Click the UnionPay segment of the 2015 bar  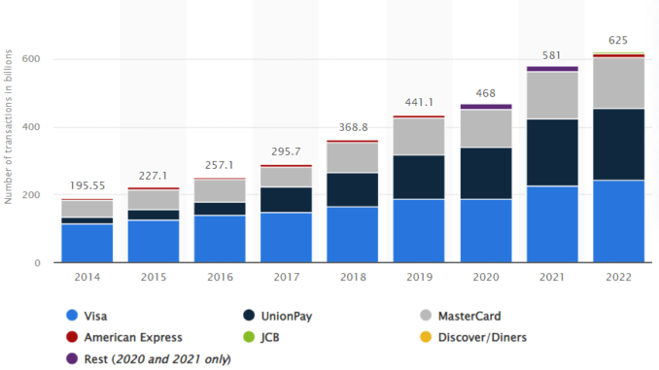point(154,215)
